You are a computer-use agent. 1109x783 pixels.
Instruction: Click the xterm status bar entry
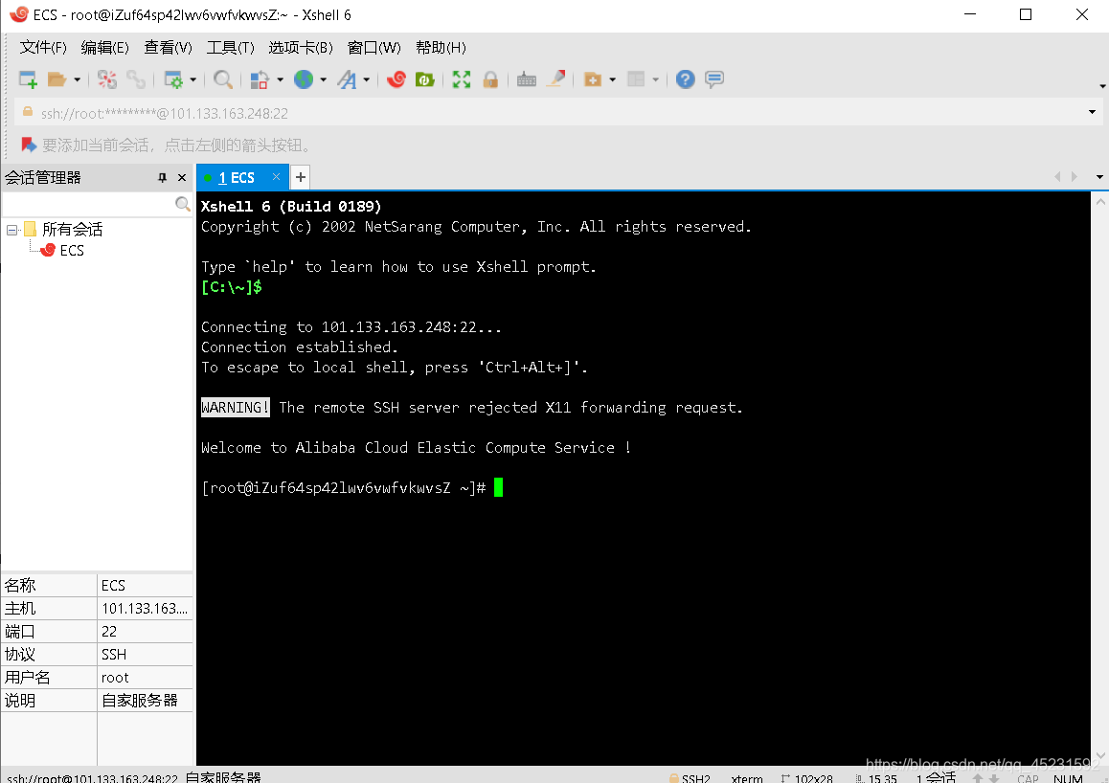(x=747, y=778)
